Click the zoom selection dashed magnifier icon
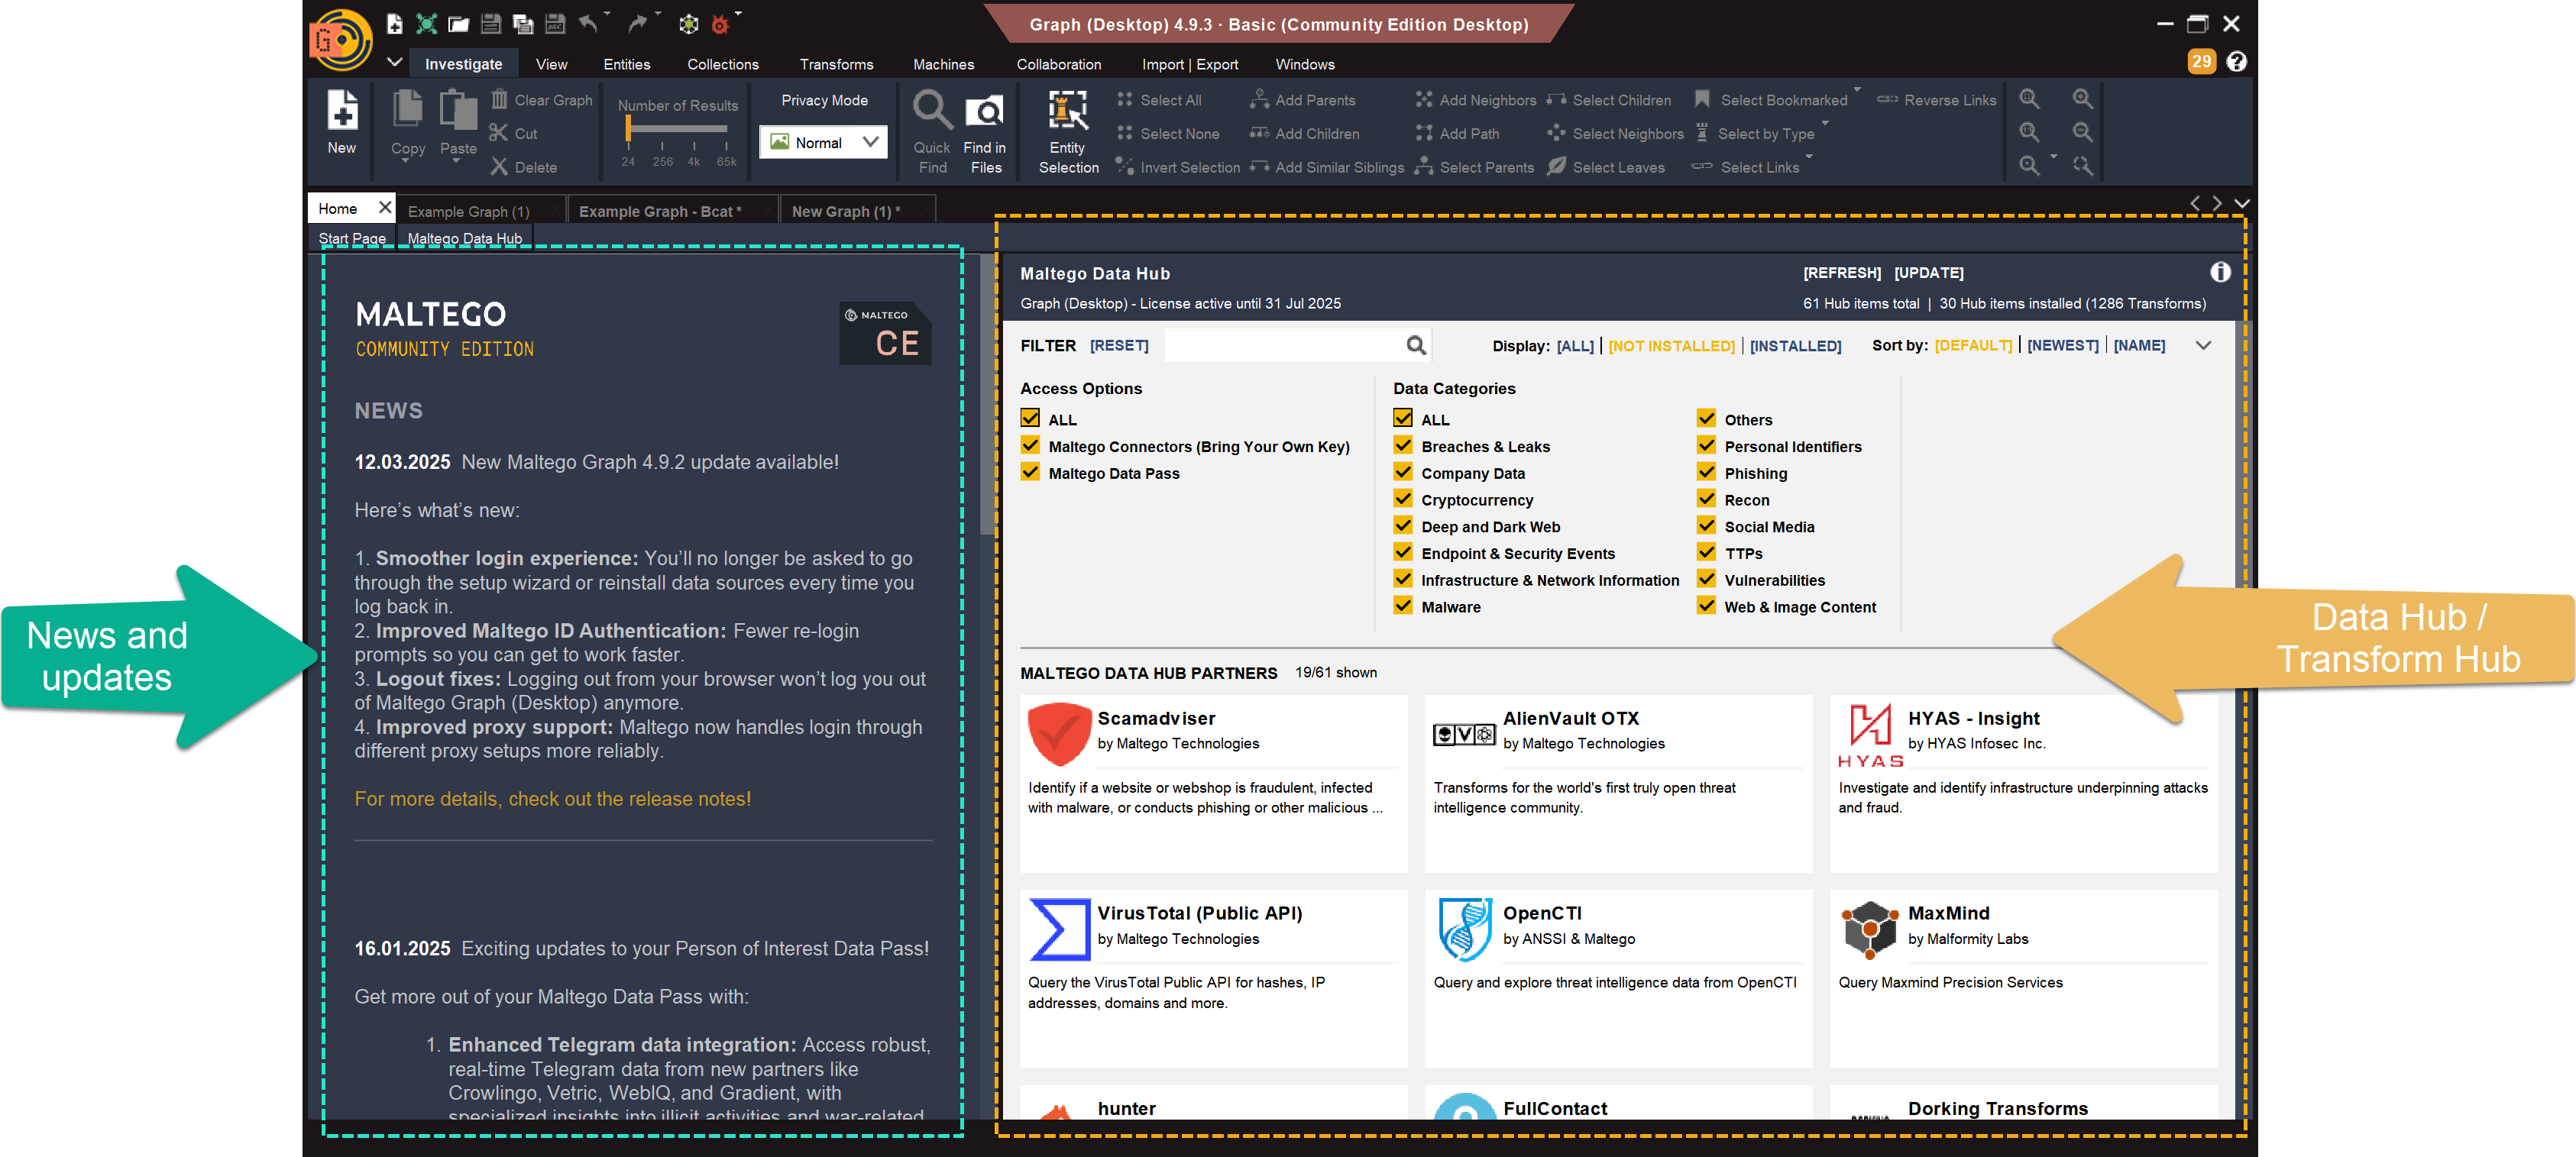 (x=2082, y=165)
